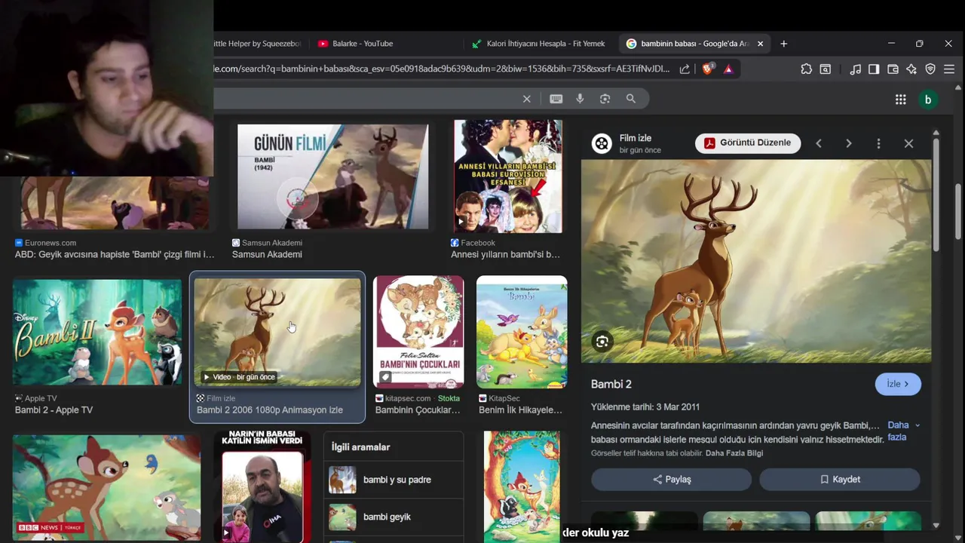This screenshot has height=543, width=965.
Task: Click the Paylaş share button
Action: [x=671, y=479]
